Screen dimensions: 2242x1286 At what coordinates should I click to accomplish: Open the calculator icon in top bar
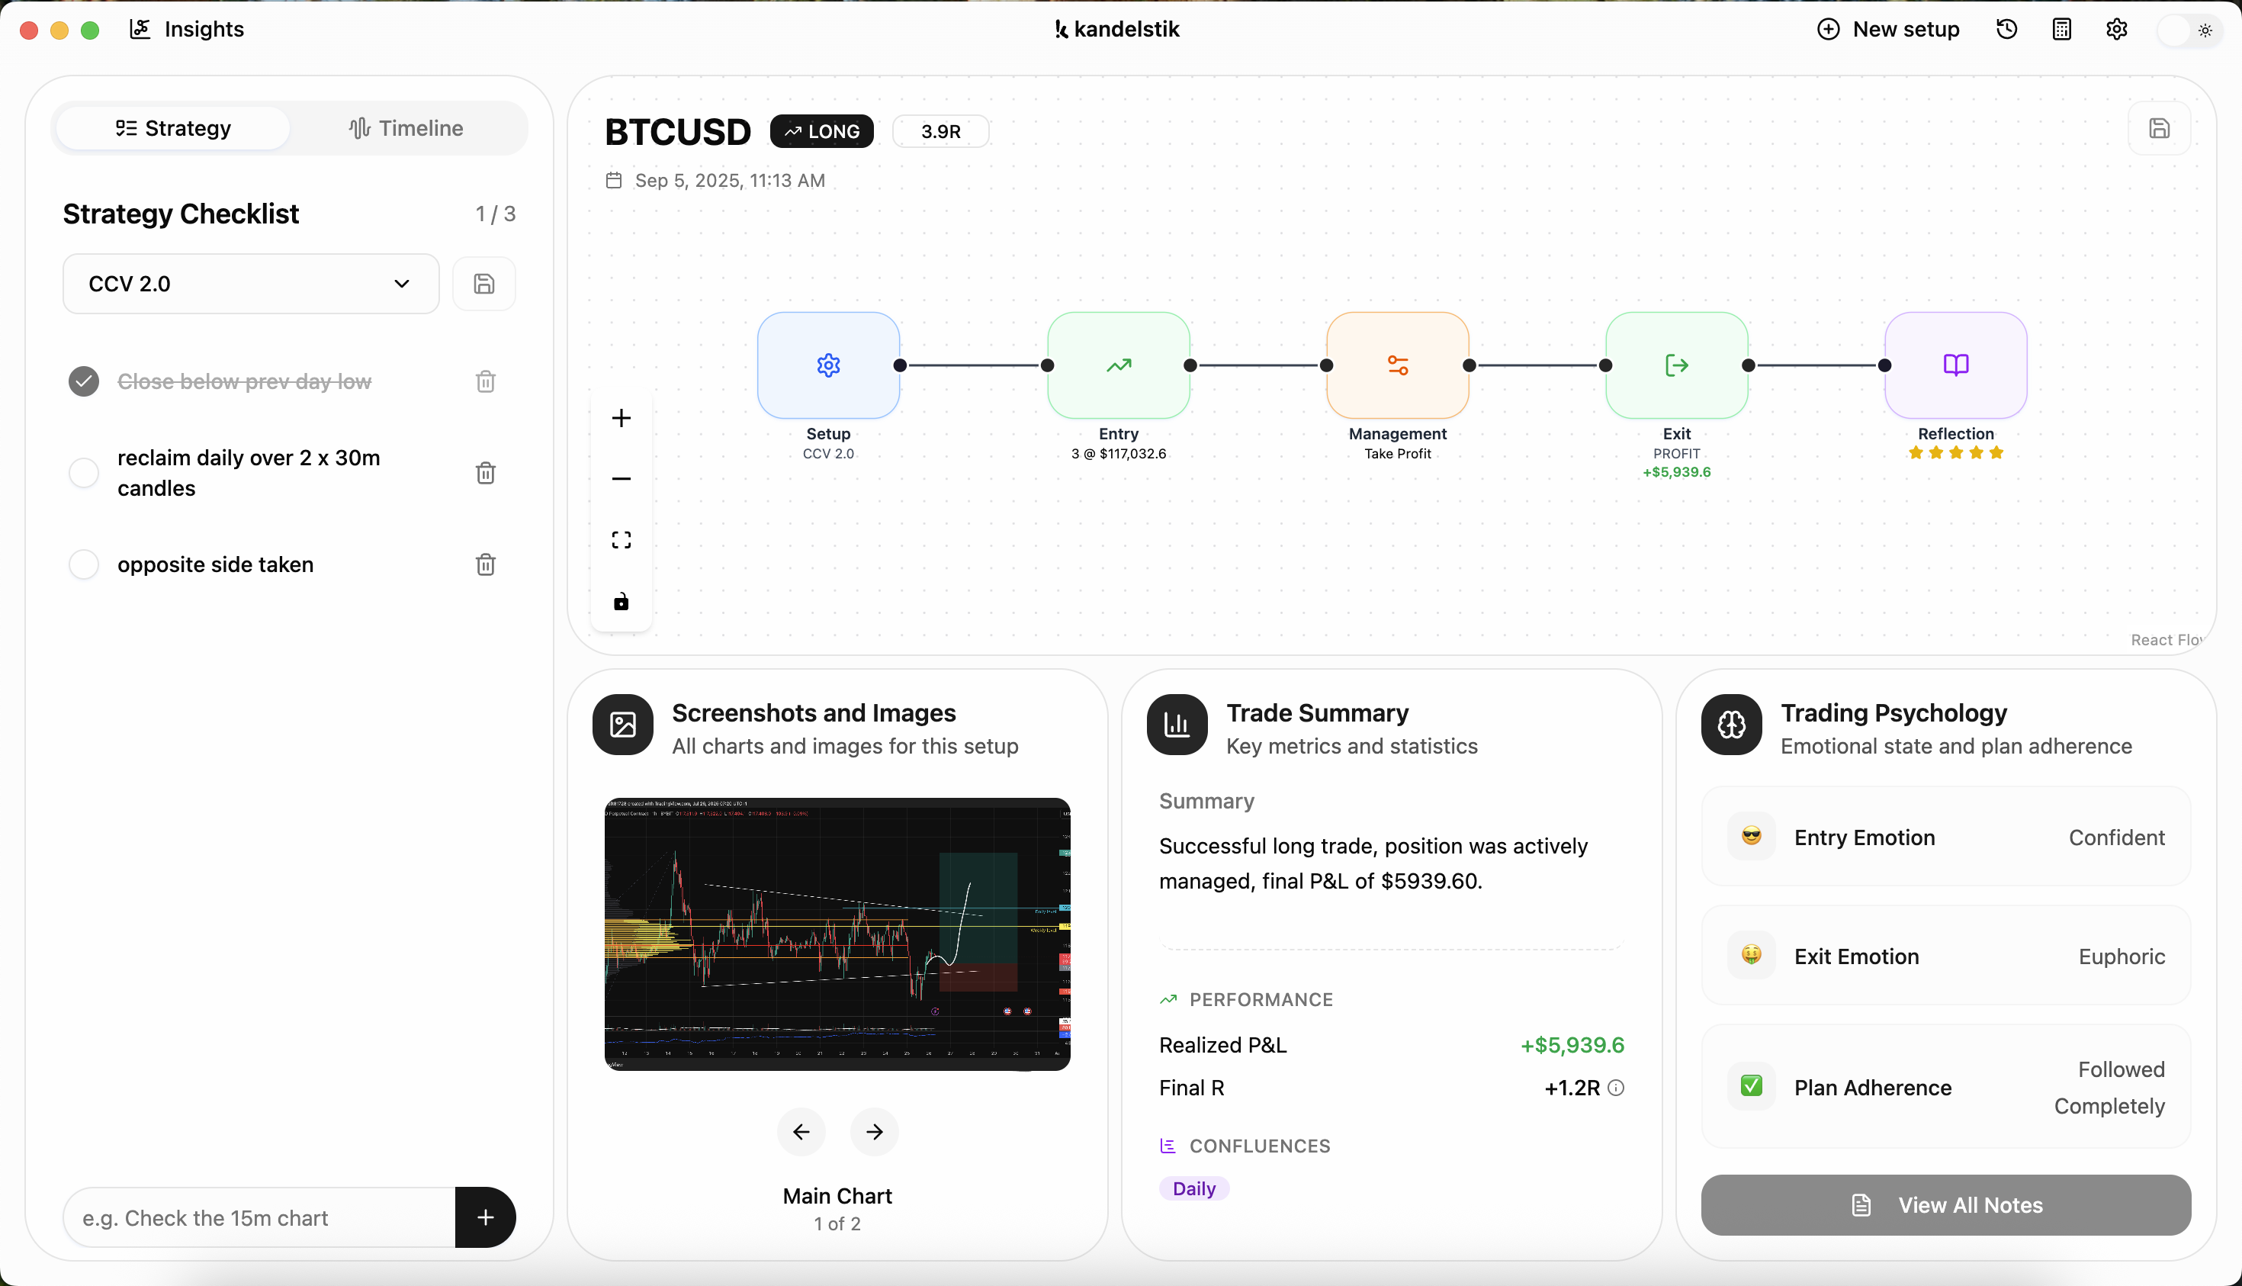click(x=2061, y=29)
